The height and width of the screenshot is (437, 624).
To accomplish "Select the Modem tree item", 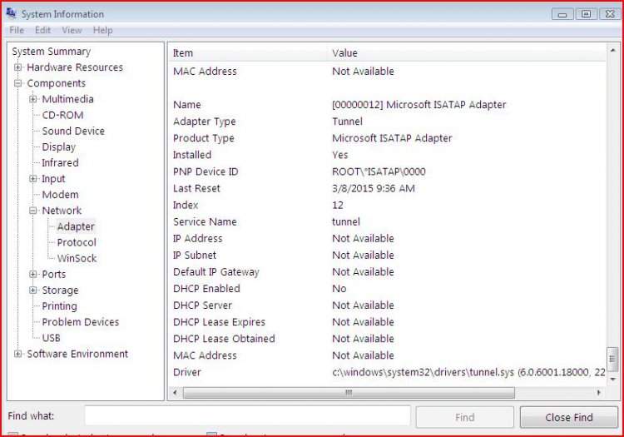I will coord(60,195).
